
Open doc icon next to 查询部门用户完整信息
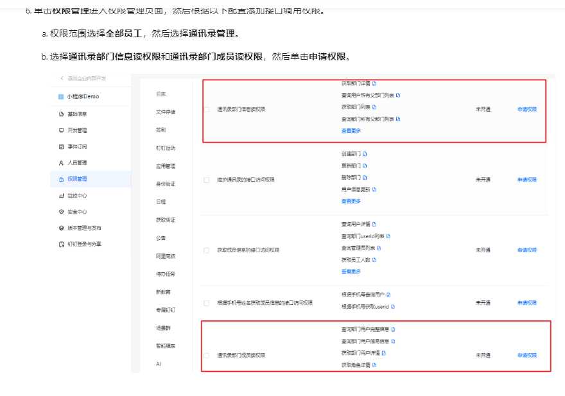[394, 329]
